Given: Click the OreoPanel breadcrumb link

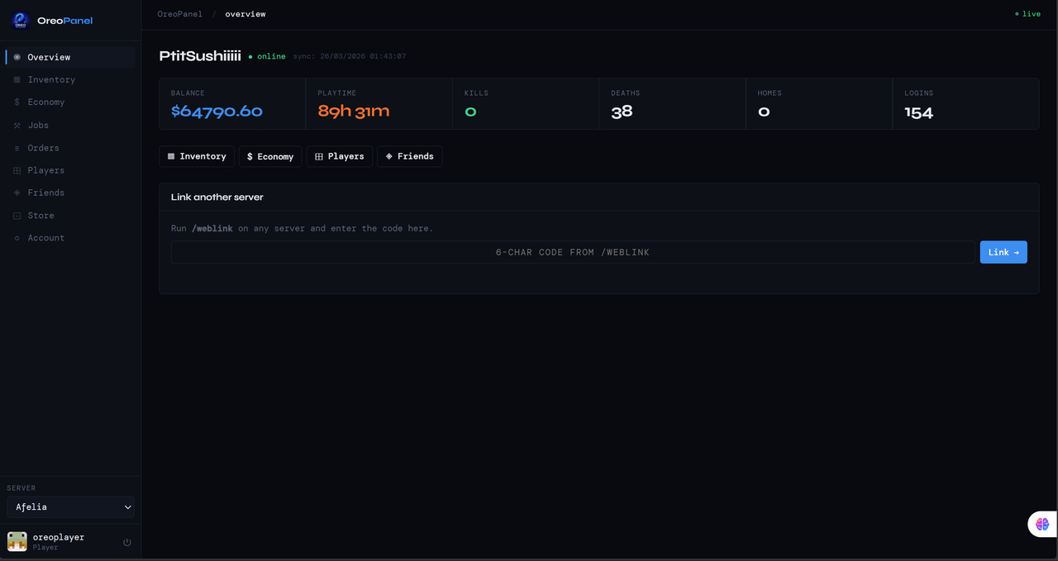Looking at the screenshot, I should point(180,14).
